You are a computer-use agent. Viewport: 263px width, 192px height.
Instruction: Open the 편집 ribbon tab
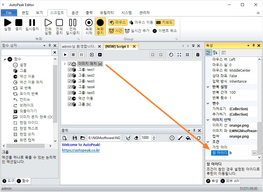coord(25,13)
